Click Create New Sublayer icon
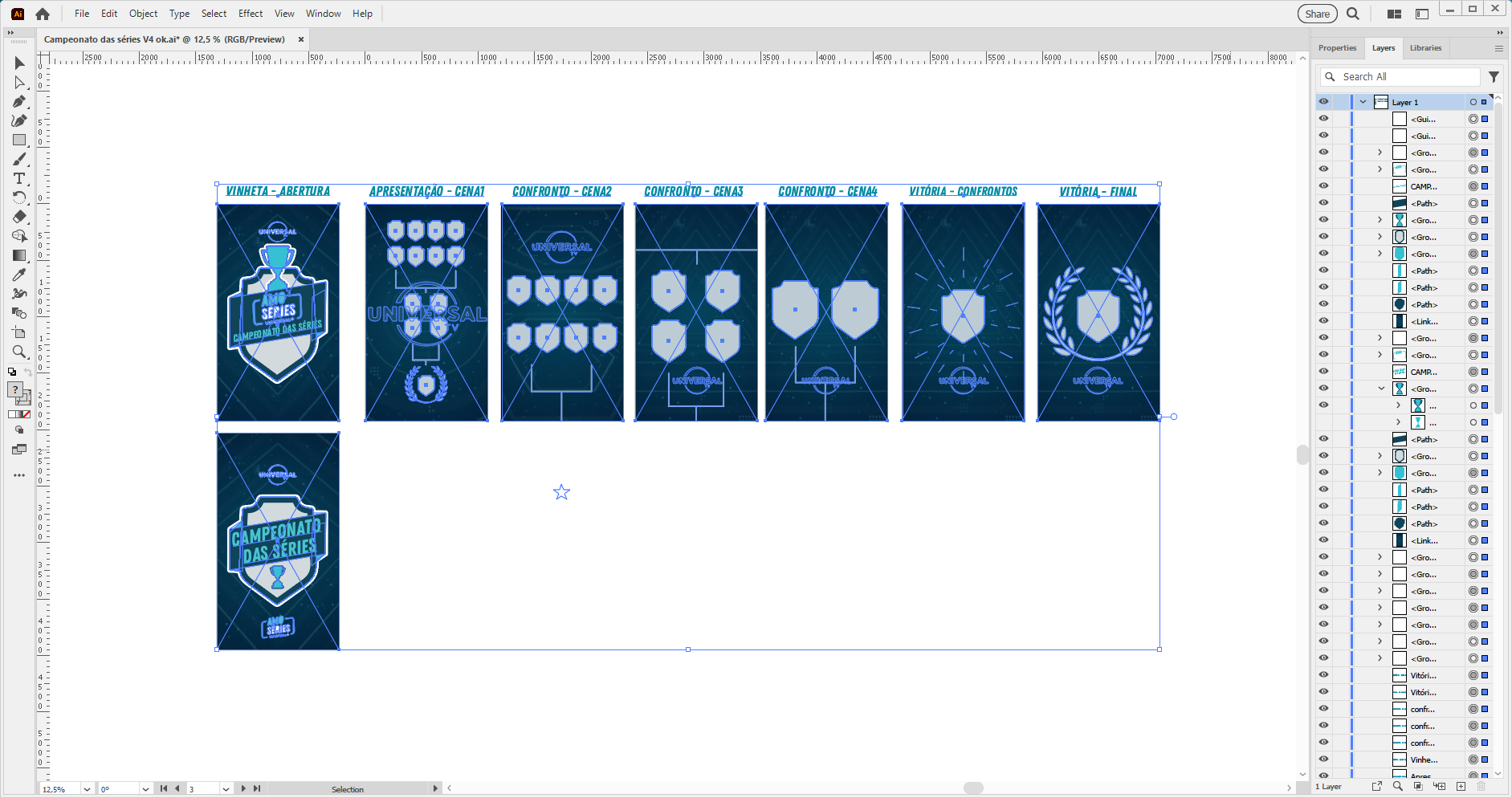Image resolution: width=1512 pixels, height=798 pixels. click(x=1440, y=787)
